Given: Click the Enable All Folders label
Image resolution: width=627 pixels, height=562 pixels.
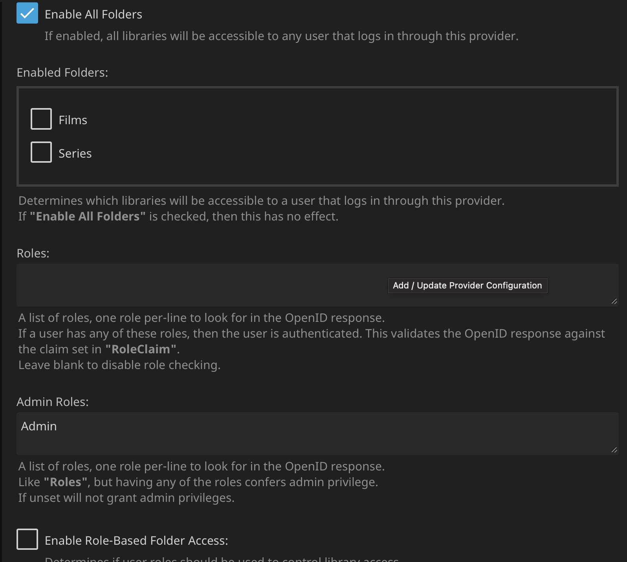Looking at the screenshot, I should 93,14.
